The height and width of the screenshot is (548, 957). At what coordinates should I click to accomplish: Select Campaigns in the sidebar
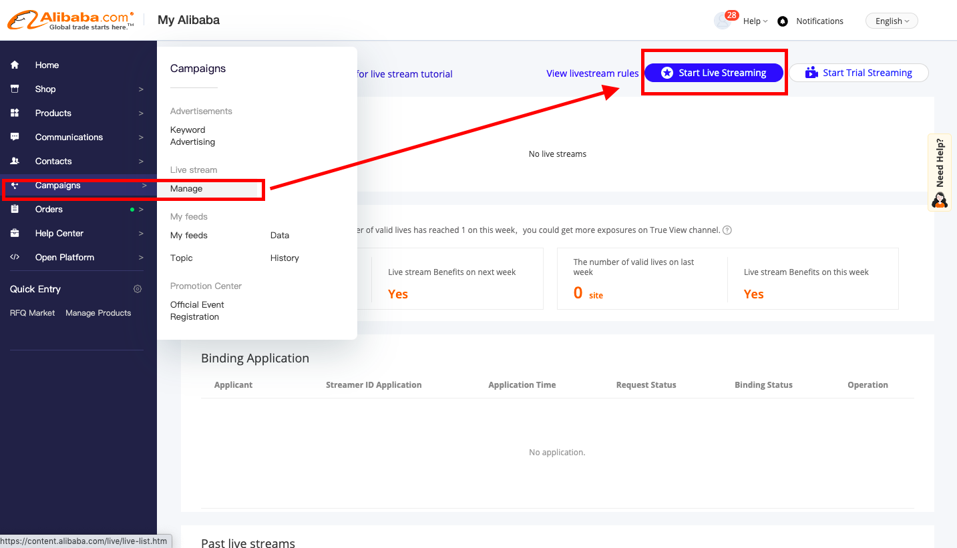(x=58, y=185)
